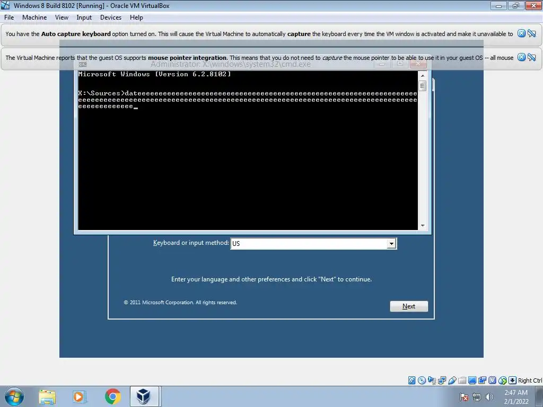543x407 pixels.
Task: Open the File menu
Action: (x=9, y=17)
